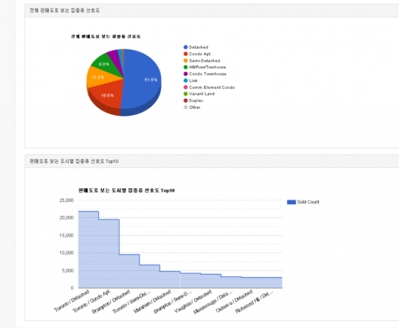Image resolution: width=406 pixels, height=328 pixels.
Task: Select the orange Semi-Detached legend dot
Action: (186, 61)
